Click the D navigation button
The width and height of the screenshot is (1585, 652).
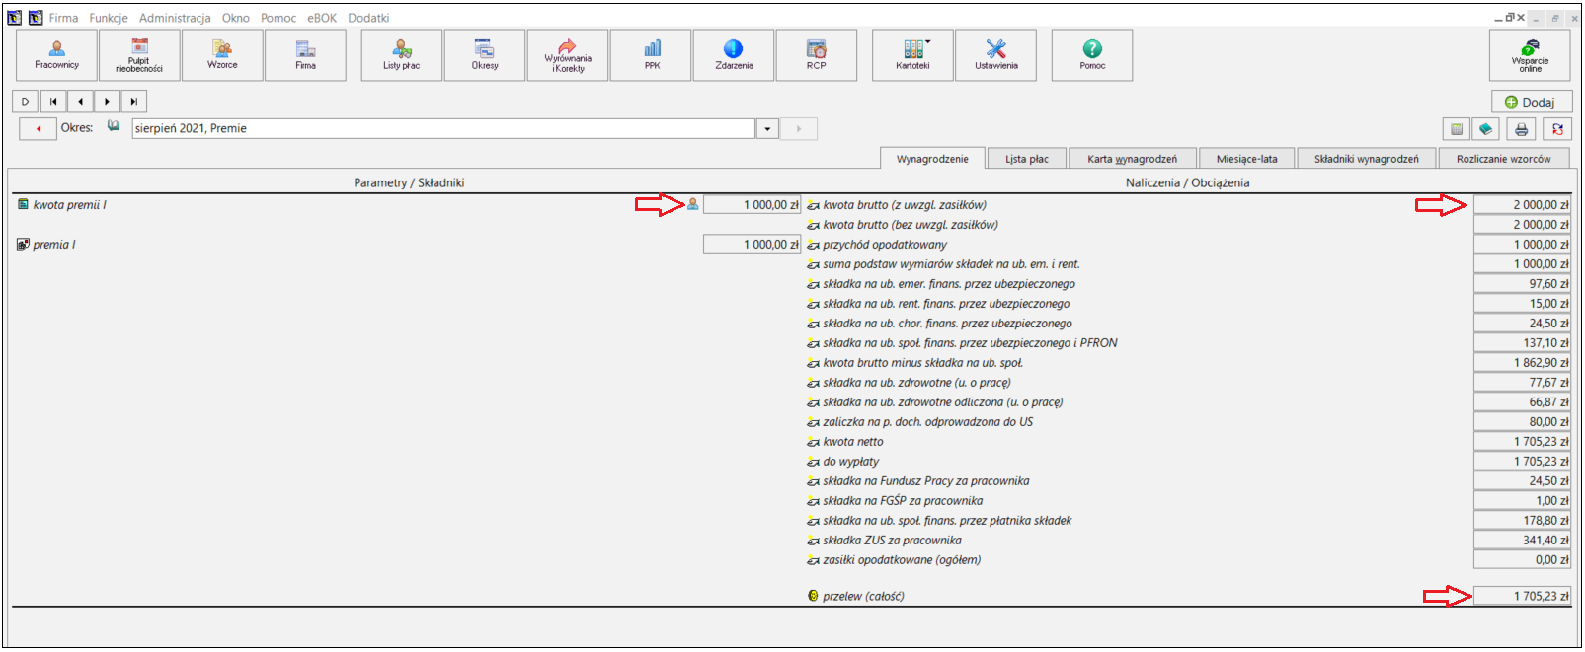click(x=26, y=101)
